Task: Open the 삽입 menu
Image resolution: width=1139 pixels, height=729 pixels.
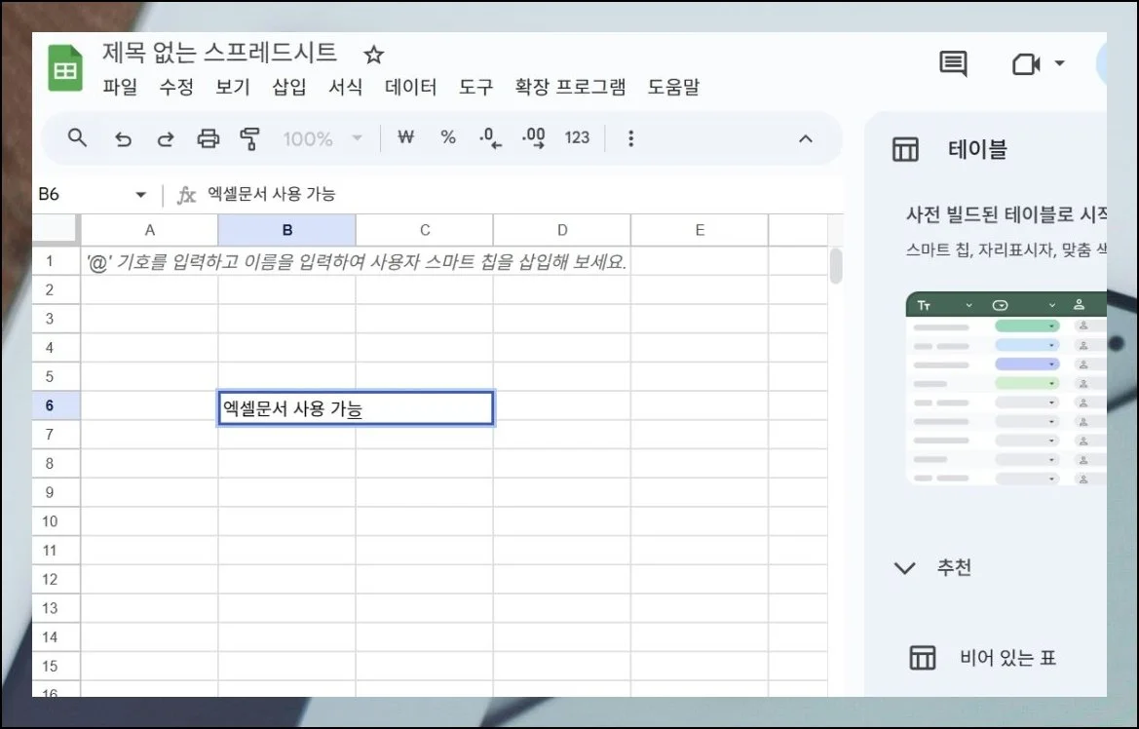Action: [288, 87]
